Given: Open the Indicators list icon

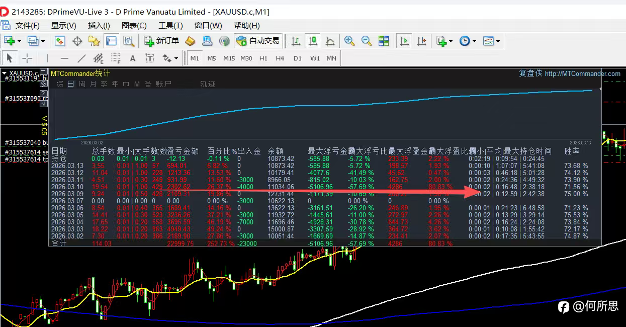Looking at the screenshot, I should click(441, 41).
